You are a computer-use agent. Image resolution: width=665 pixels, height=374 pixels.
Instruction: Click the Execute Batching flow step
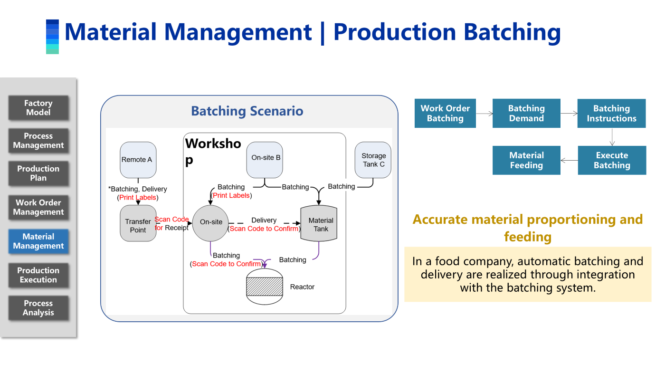click(x=612, y=161)
